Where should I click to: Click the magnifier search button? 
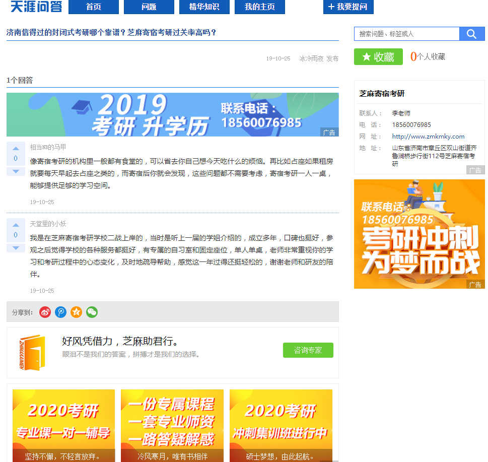pyautogui.click(x=472, y=34)
